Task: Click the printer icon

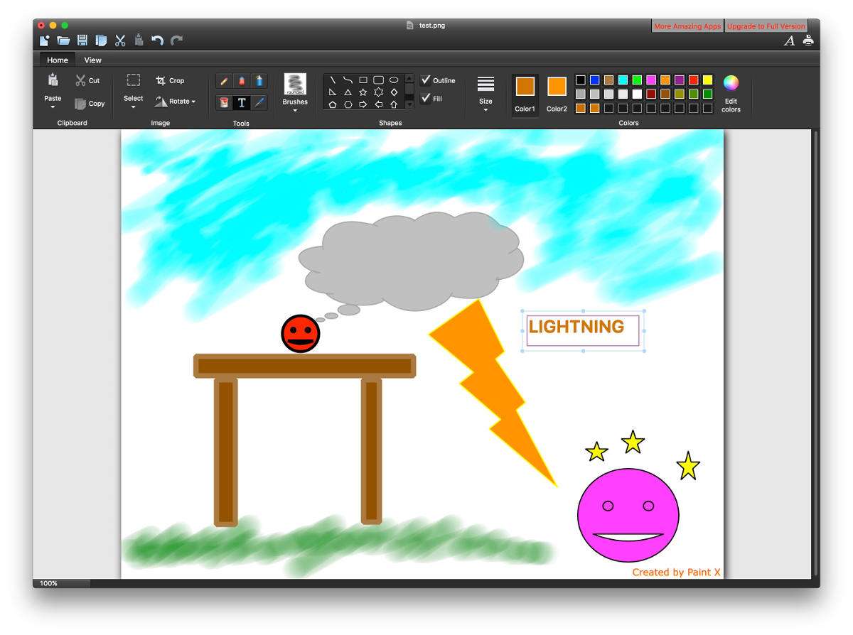Action: (x=808, y=40)
